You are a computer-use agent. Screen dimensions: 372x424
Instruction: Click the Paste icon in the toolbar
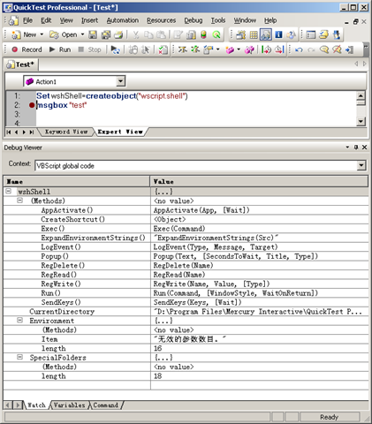tap(161, 35)
